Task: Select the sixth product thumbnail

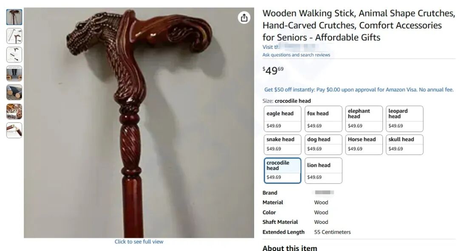Action: tap(14, 111)
